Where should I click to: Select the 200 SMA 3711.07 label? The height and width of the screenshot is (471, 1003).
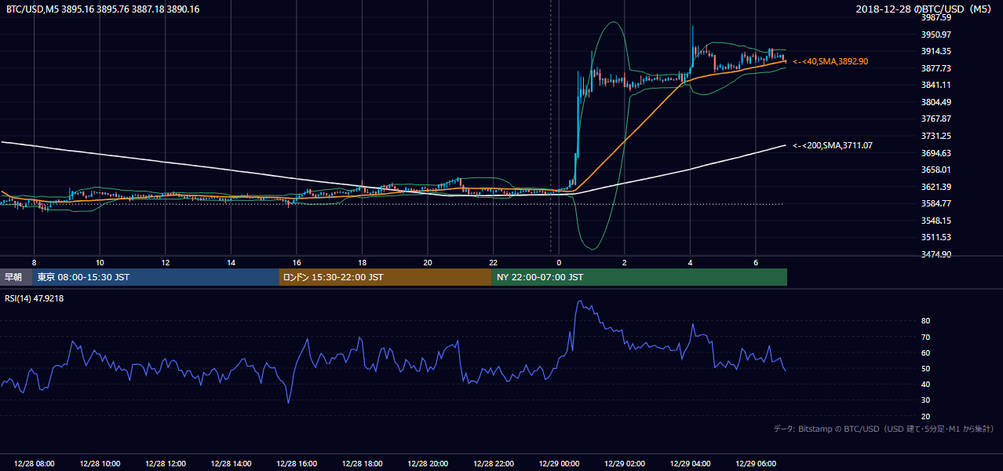(x=833, y=145)
